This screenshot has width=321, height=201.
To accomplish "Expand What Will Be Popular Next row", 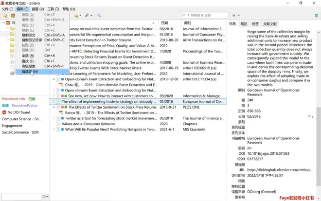I will point(53,129).
